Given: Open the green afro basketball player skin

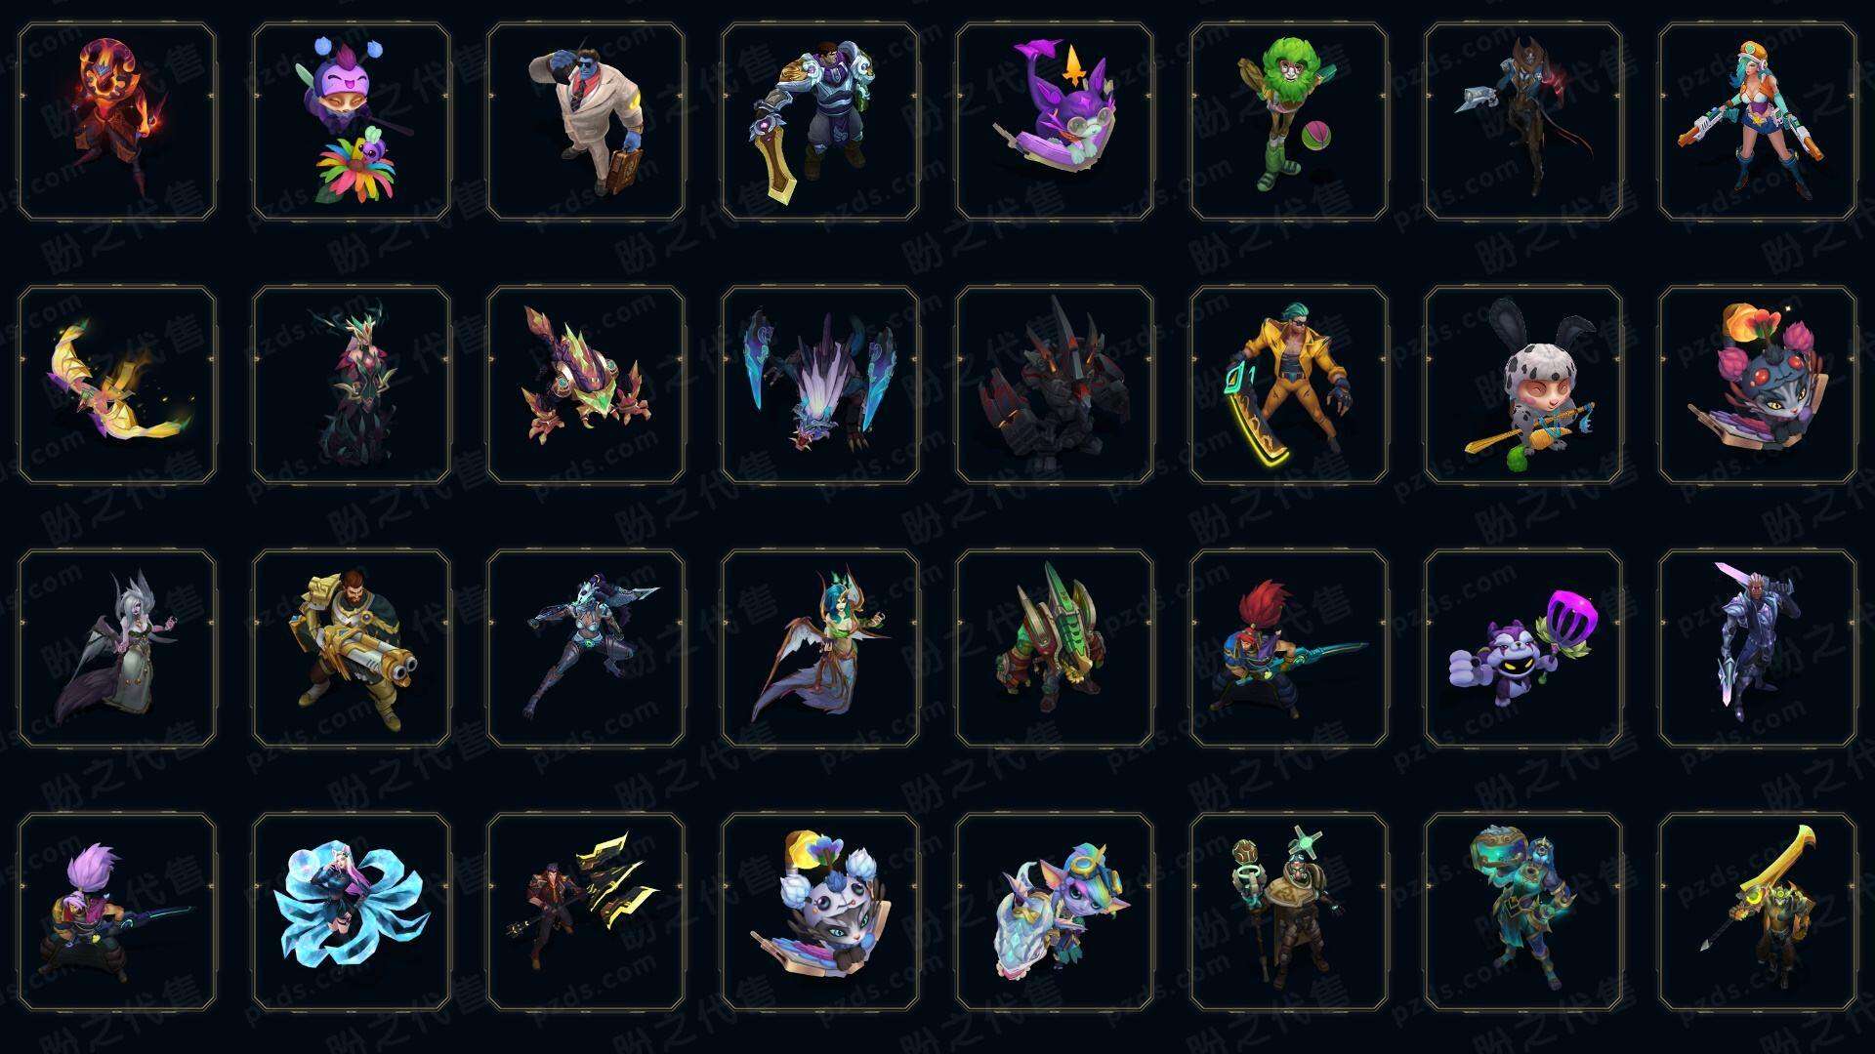Looking at the screenshot, I should 1289,122.
